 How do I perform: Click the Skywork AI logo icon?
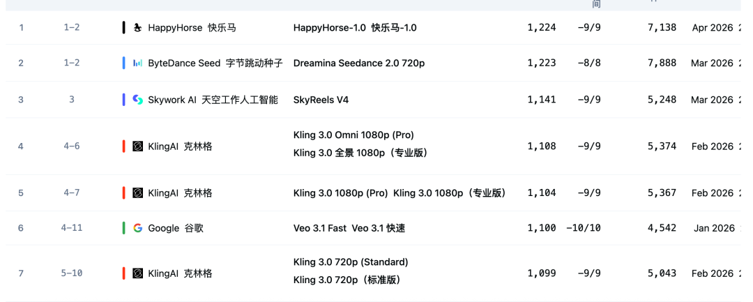(x=138, y=100)
